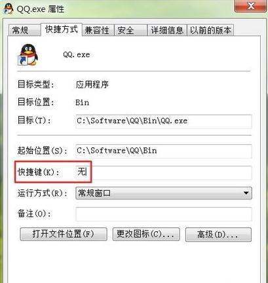Select the 快捷方式 tab
The width and height of the screenshot is (268, 283).
tap(62, 29)
